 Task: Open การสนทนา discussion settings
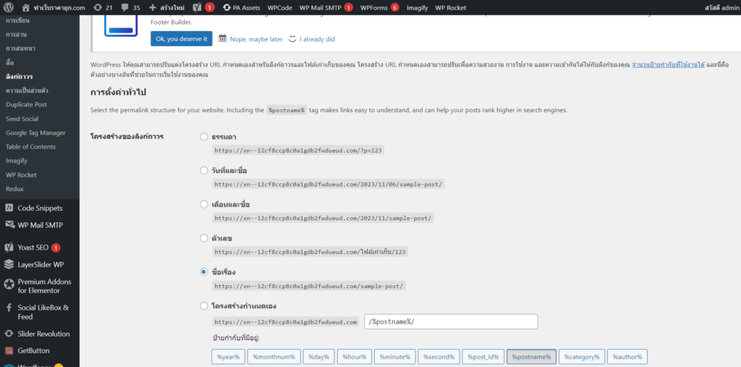point(20,48)
